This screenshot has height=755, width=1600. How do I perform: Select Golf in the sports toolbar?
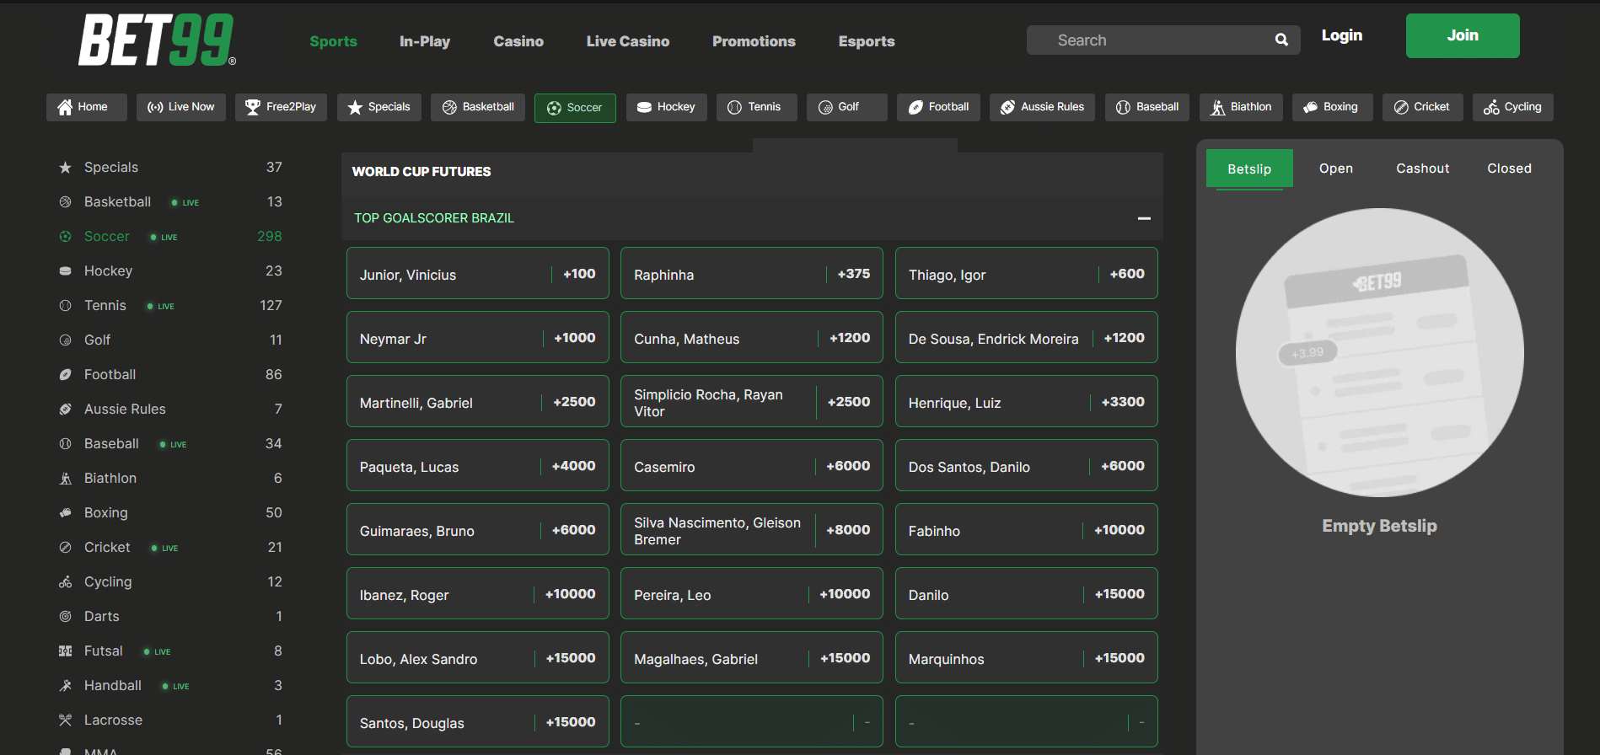click(x=847, y=107)
